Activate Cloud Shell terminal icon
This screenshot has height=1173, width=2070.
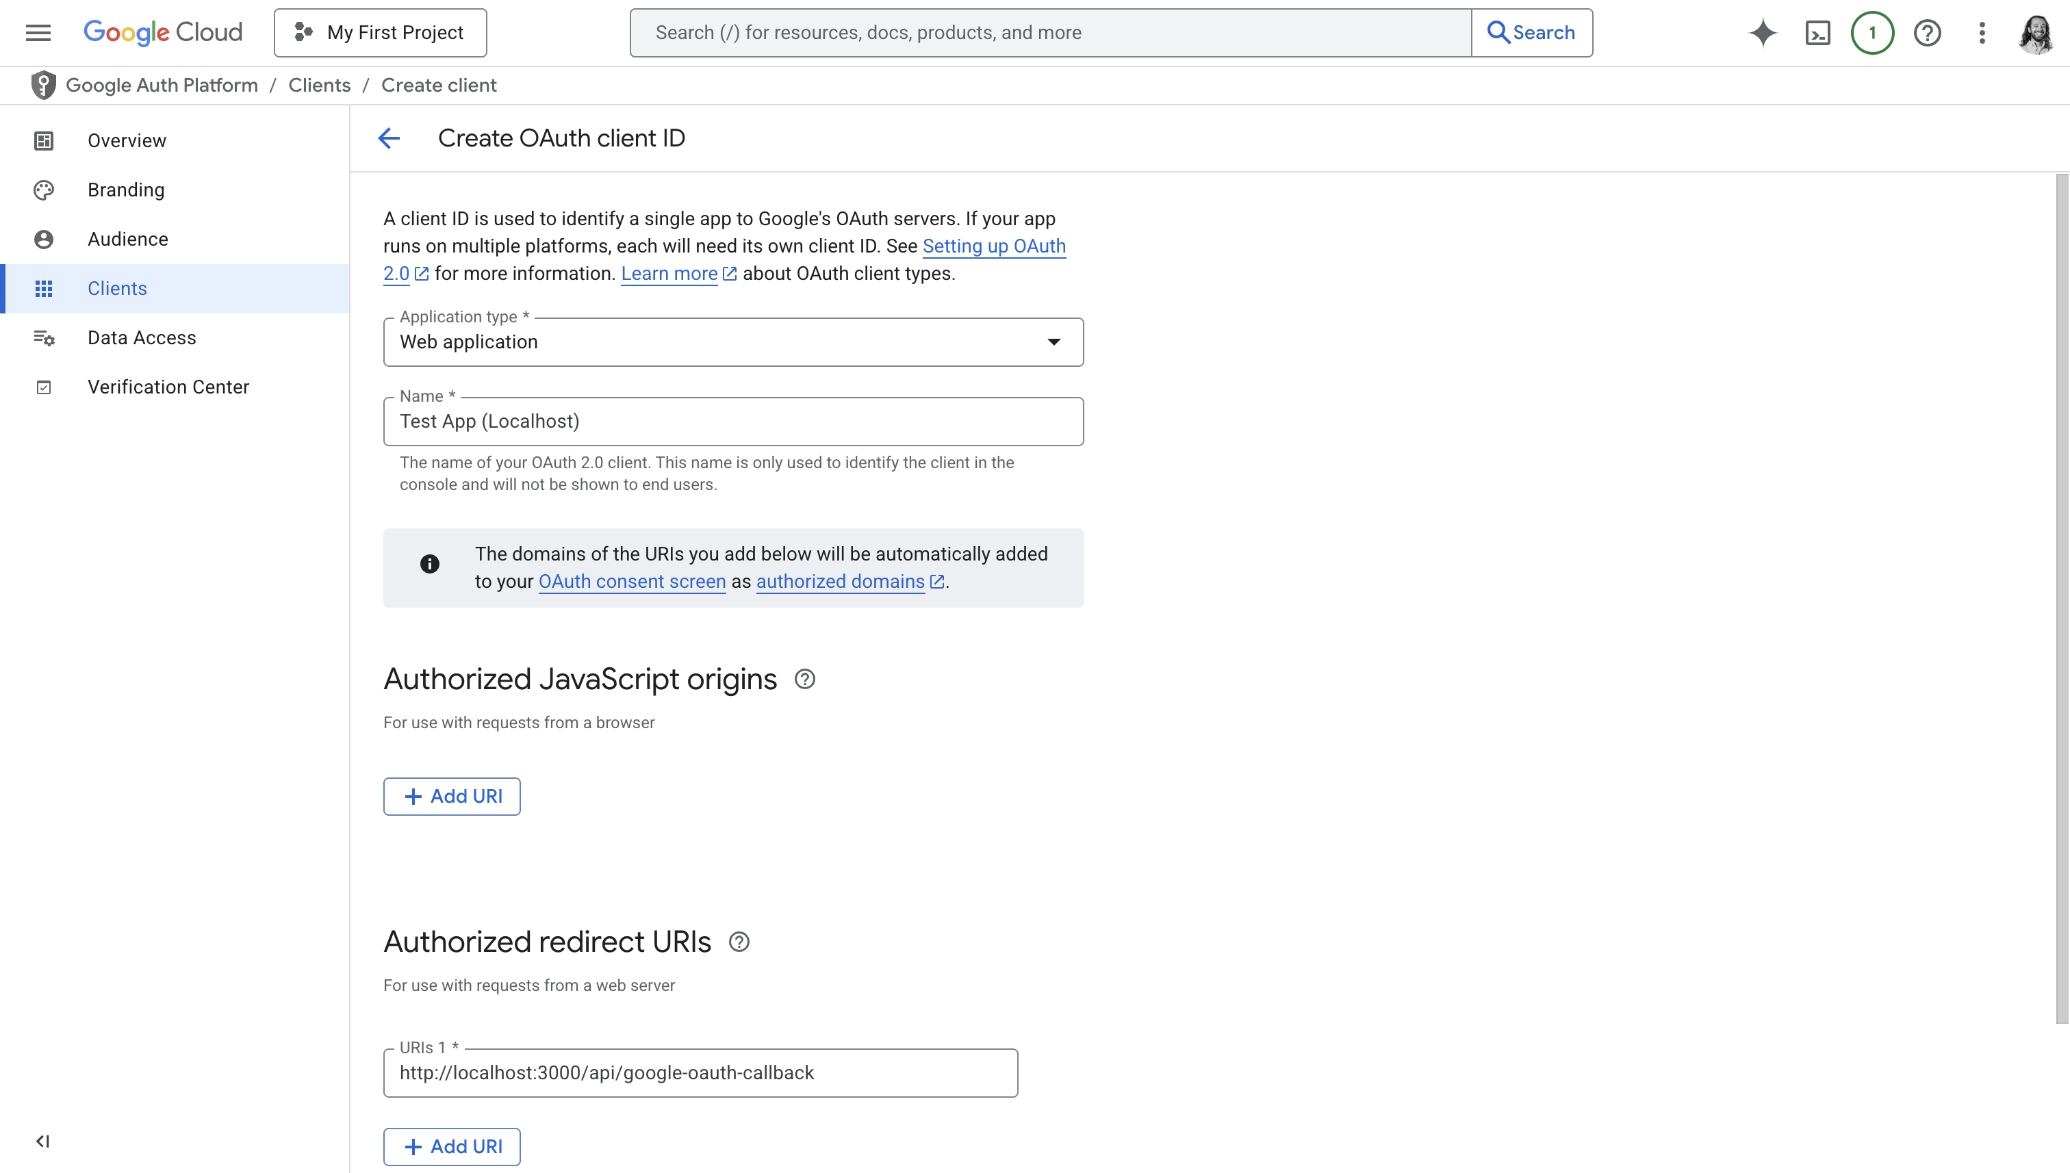tap(1818, 32)
